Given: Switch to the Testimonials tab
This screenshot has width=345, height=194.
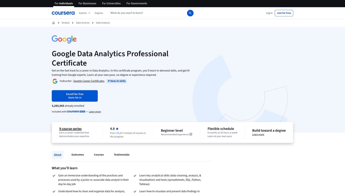Looking at the screenshot, I should 122,155.
